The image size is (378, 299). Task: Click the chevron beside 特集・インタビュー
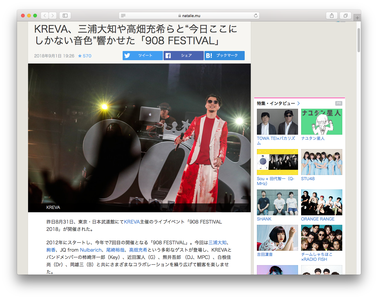click(x=298, y=104)
